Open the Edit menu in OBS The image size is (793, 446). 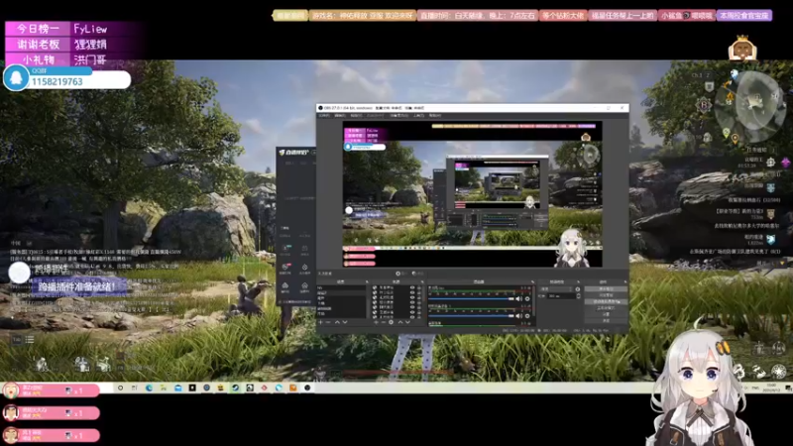[x=340, y=115]
